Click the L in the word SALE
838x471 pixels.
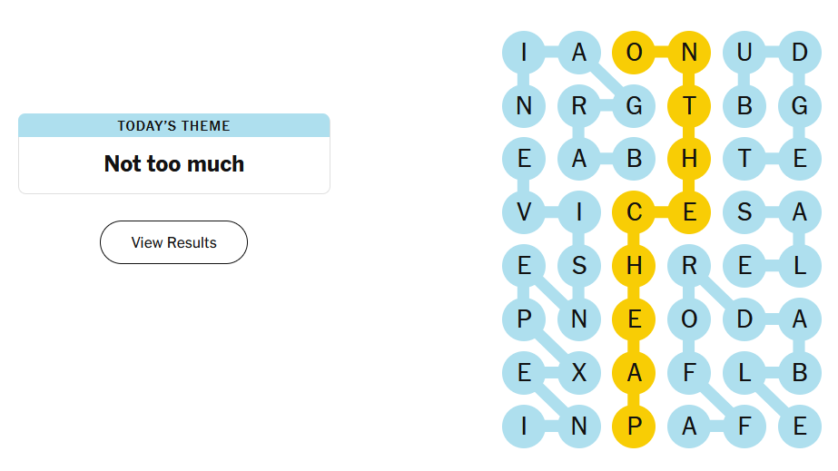tap(799, 266)
